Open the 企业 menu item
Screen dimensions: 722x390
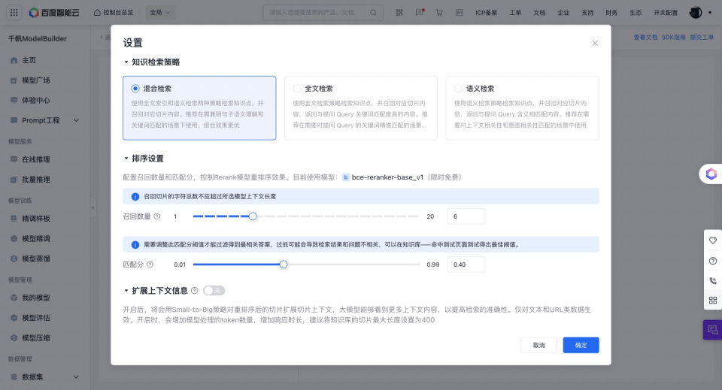tap(563, 13)
